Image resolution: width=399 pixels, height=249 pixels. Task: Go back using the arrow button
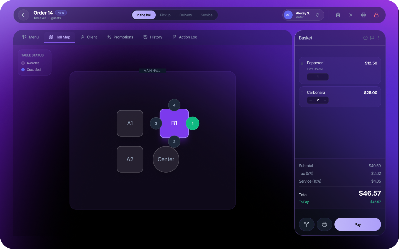coord(24,15)
